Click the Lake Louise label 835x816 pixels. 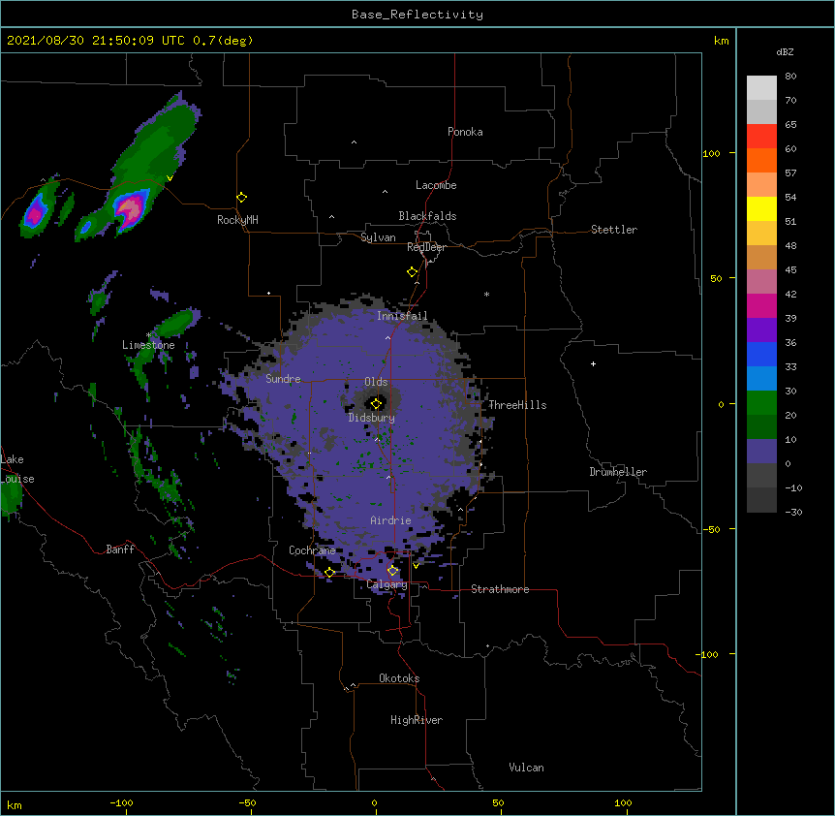point(17,469)
